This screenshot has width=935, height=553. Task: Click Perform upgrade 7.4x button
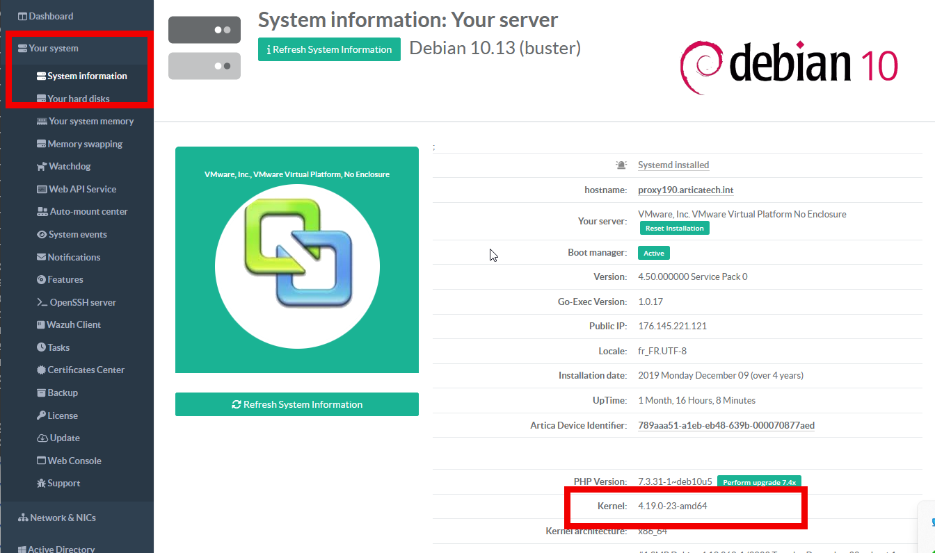tap(759, 482)
